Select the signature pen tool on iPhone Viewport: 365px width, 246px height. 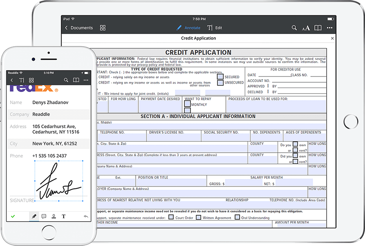tap(34, 217)
